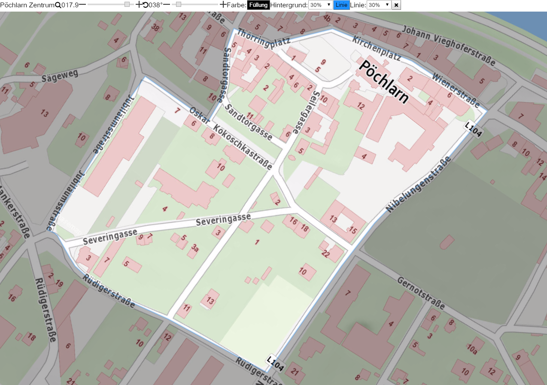Open the Linie opacity dropdown
The height and width of the screenshot is (385, 547).
tap(379, 5)
